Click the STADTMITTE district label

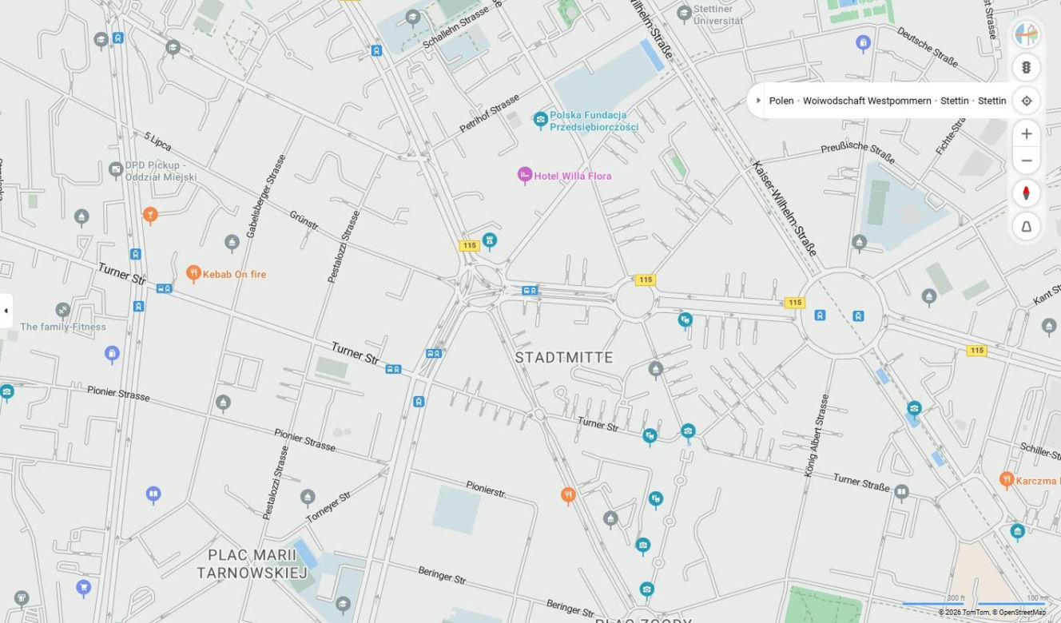(x=564, y=357)
